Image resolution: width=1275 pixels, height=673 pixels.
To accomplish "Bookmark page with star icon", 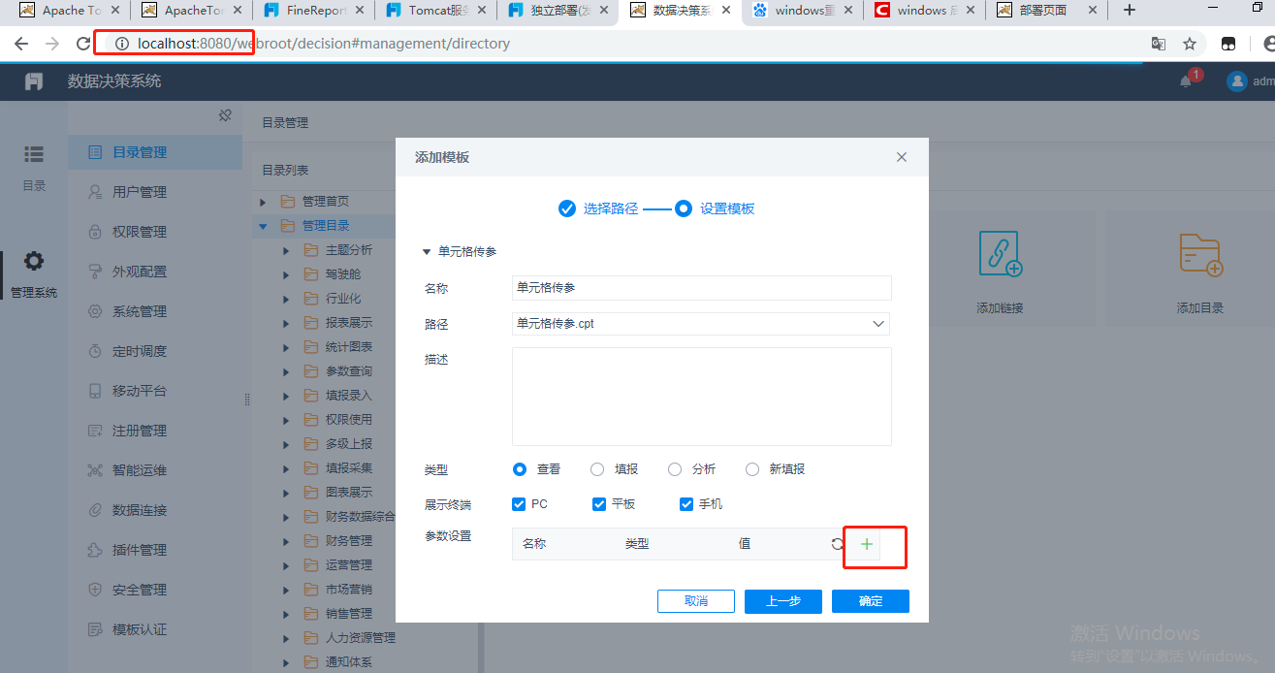I will coord(1189,44).
